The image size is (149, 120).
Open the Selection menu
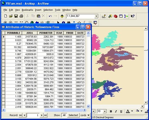(x=48, y=10)
